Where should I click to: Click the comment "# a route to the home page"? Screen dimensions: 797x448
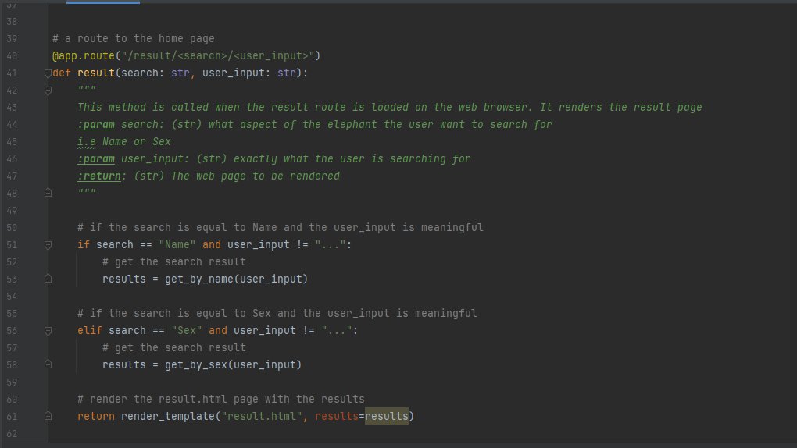click(133, 38)
